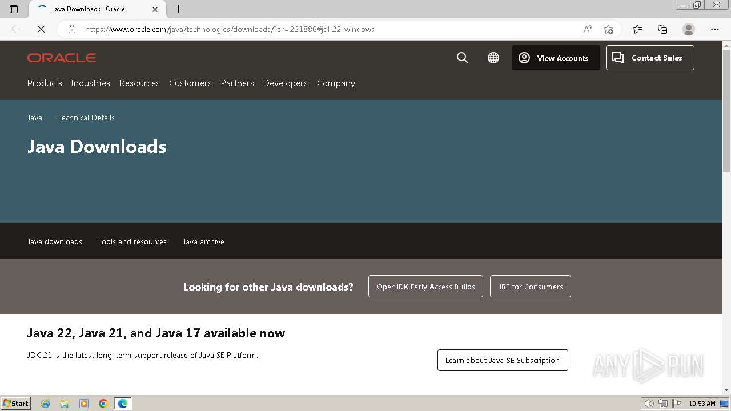This screenshot has width=731, height=411.
Task: Close the Java Downloads tab
Action: click(x=155, y=9)
